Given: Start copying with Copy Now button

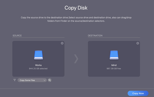Looking at the screenshot, I should [138, 93].
